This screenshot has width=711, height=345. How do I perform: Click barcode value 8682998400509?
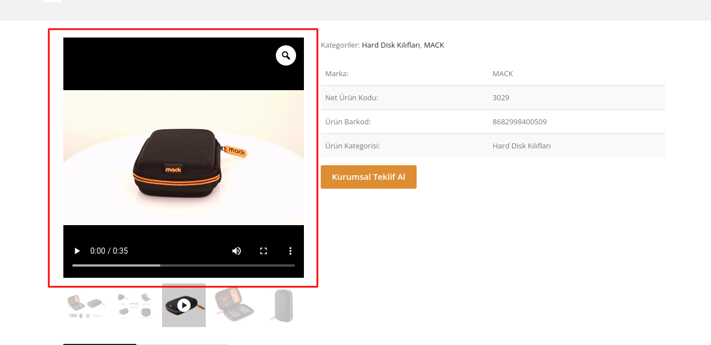(x=519, y=122)
